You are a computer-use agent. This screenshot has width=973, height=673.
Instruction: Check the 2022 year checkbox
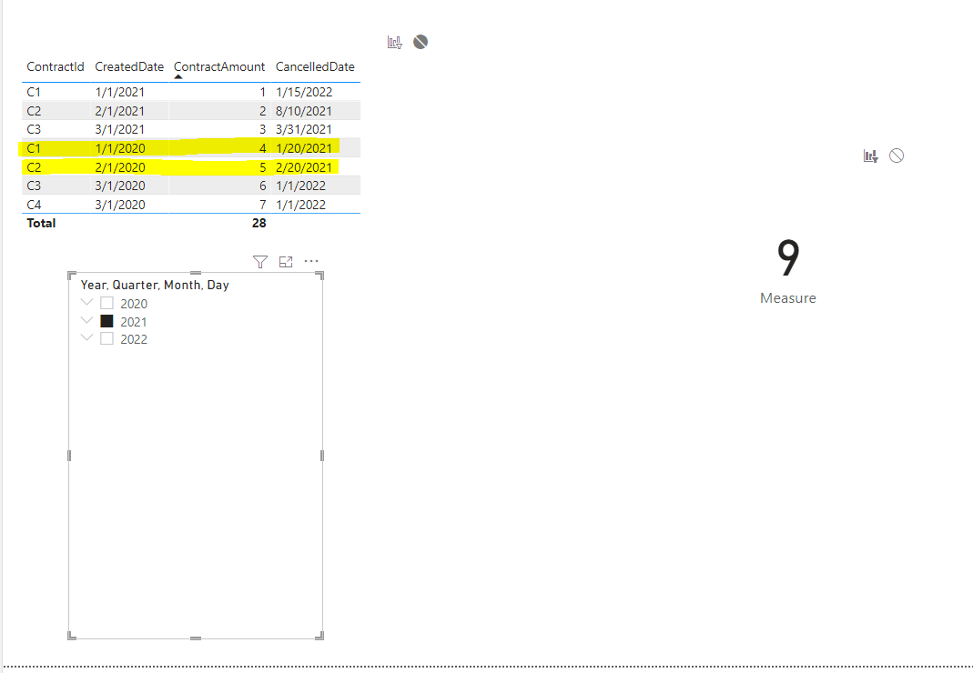(106, 338)
